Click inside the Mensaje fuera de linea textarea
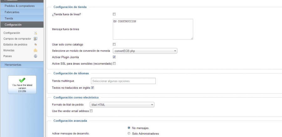This screenshot has height=137, width=282. (153, 29)
